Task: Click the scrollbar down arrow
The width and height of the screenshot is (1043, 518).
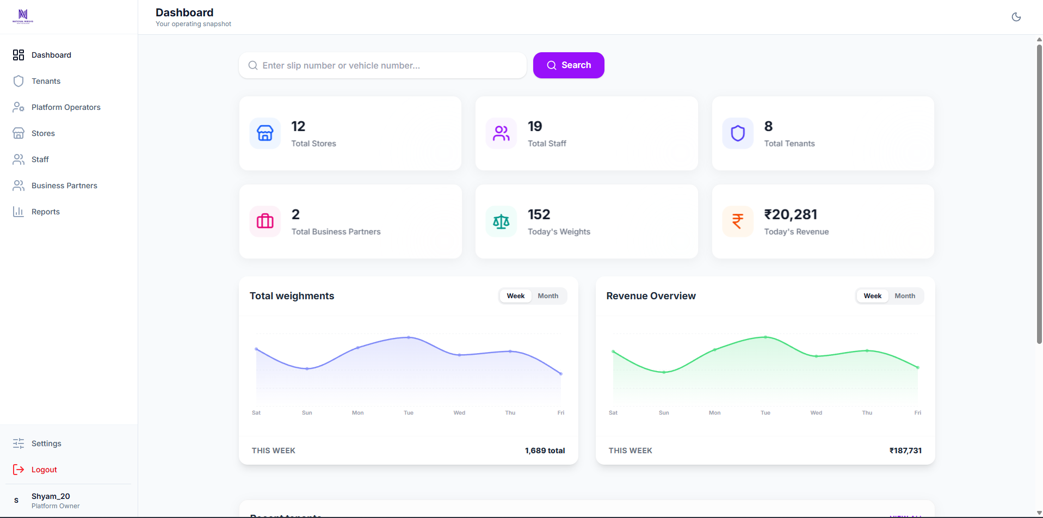Action: 1039,513
